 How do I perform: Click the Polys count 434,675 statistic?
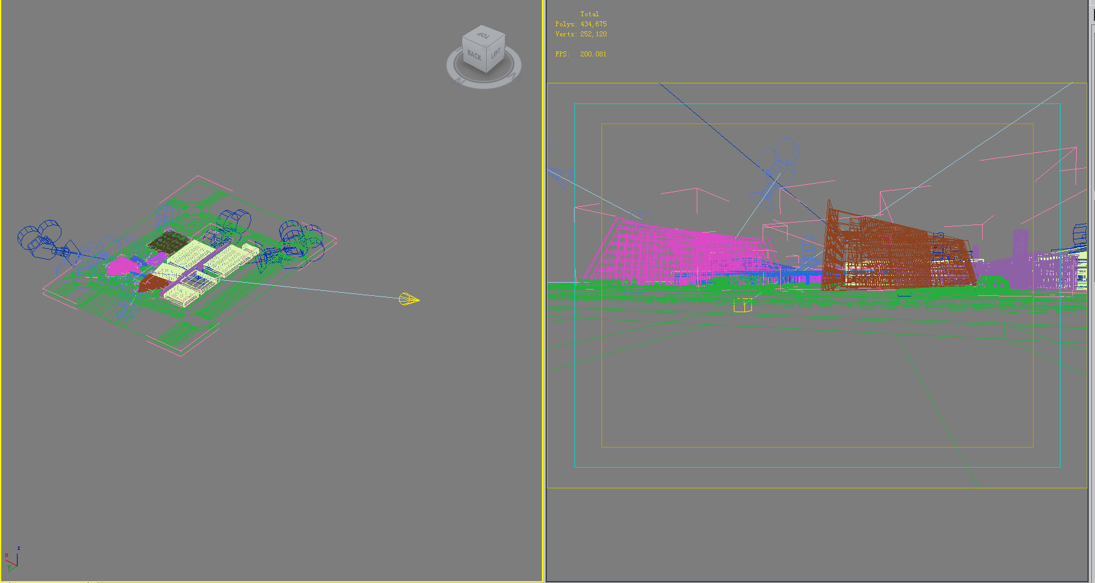click(581, 24)
